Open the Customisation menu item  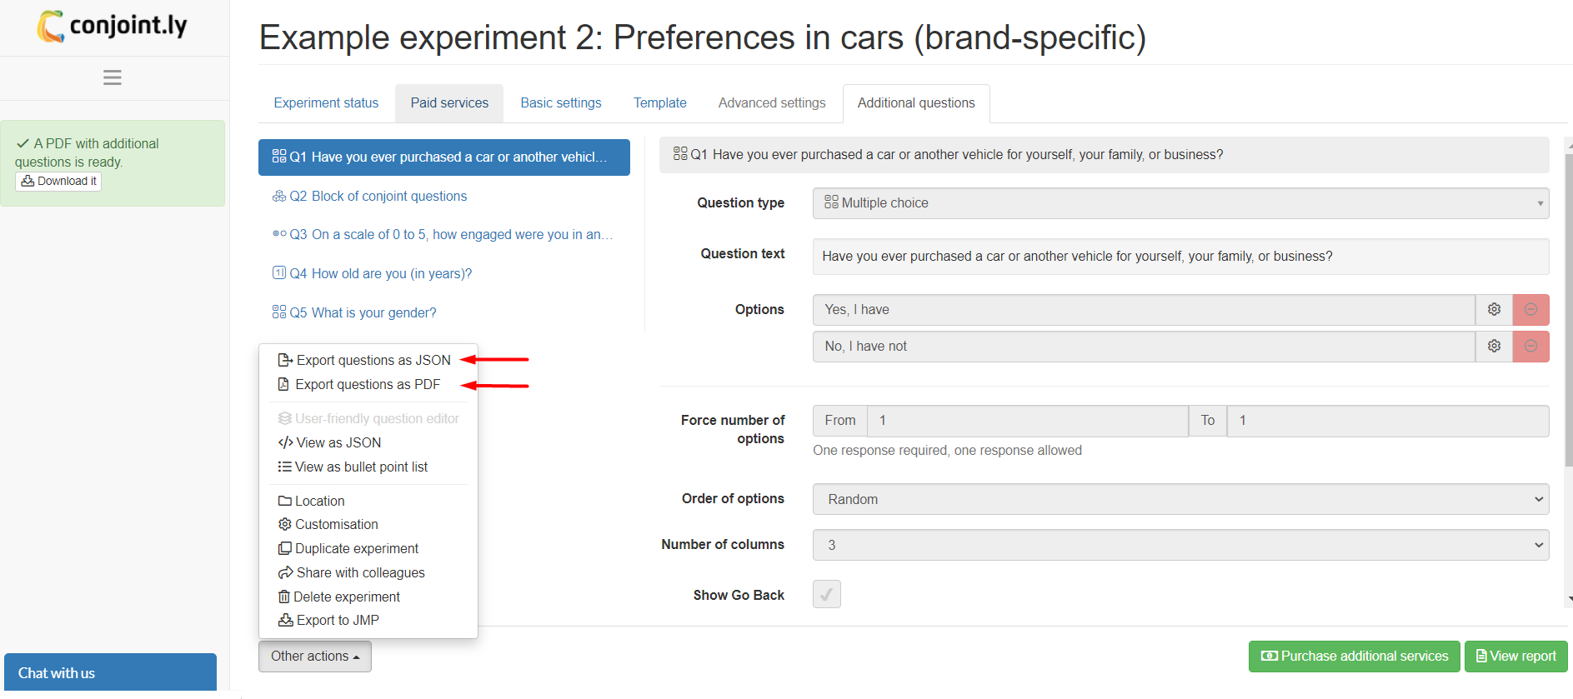point(328,525)
